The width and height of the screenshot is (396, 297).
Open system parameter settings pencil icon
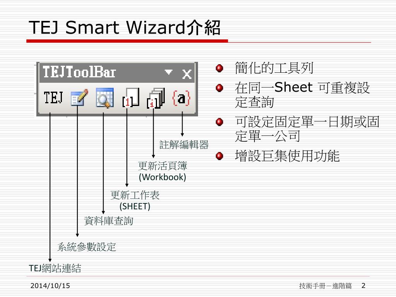point(79,97)
